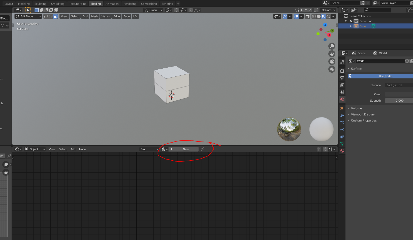Image resolution: width=413 pixels, height=240 pixels.
Task: Switch to the Texture Paint workspace tab
Action: point(77,4)
